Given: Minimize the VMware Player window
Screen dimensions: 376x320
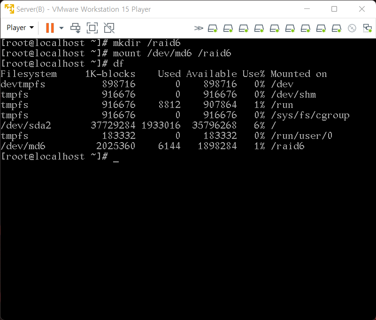Looking at the screenshot, I should (307, 9).
